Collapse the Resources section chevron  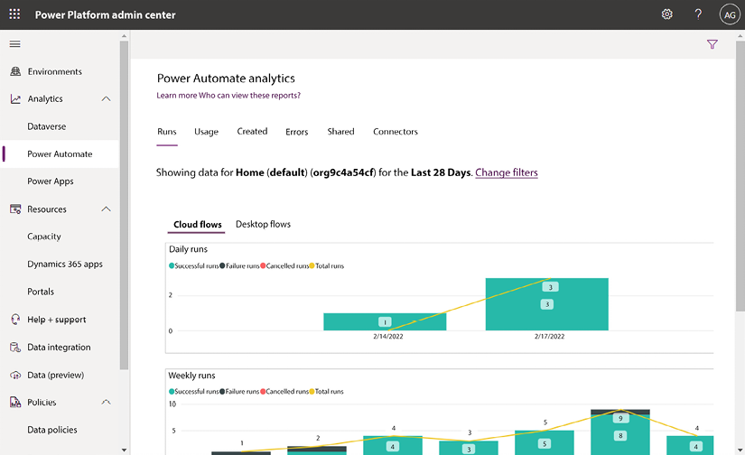[106, 209]
